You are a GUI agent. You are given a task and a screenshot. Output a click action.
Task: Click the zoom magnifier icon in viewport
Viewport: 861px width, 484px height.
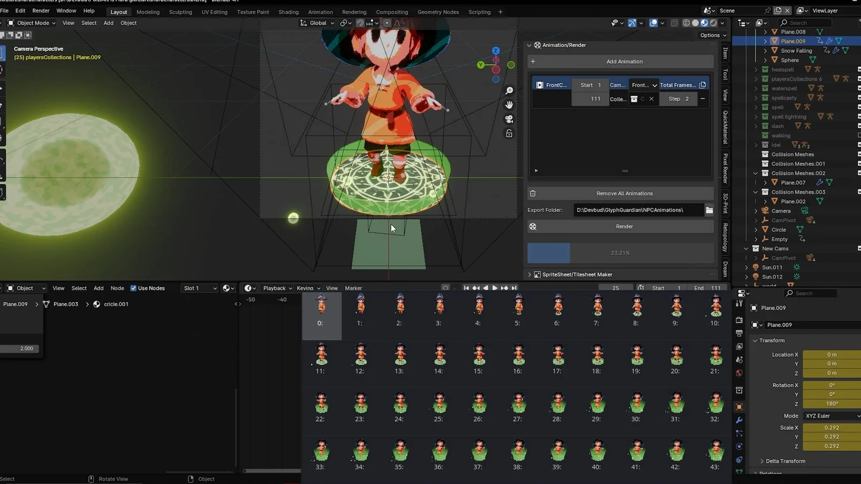509,91
